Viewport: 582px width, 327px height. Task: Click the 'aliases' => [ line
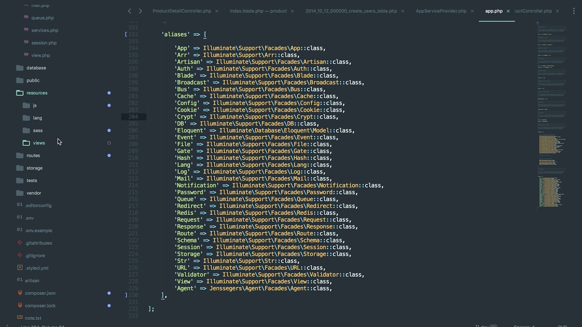click(184, 34)
